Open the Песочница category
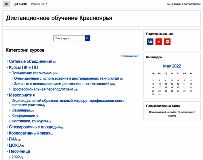The width and height of the screenshot is (203, 160). [19, 151]
